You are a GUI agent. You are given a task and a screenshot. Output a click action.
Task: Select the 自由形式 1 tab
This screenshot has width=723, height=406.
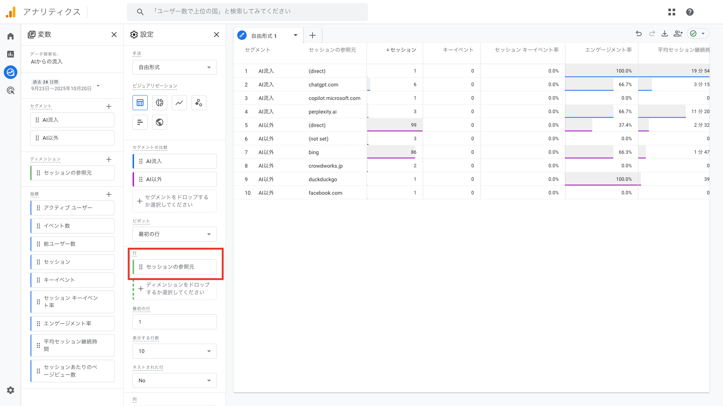point(264,36)
